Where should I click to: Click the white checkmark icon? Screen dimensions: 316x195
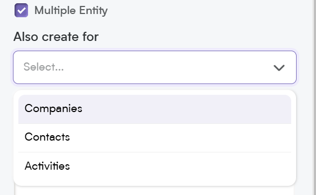click(x=22, y=10)
